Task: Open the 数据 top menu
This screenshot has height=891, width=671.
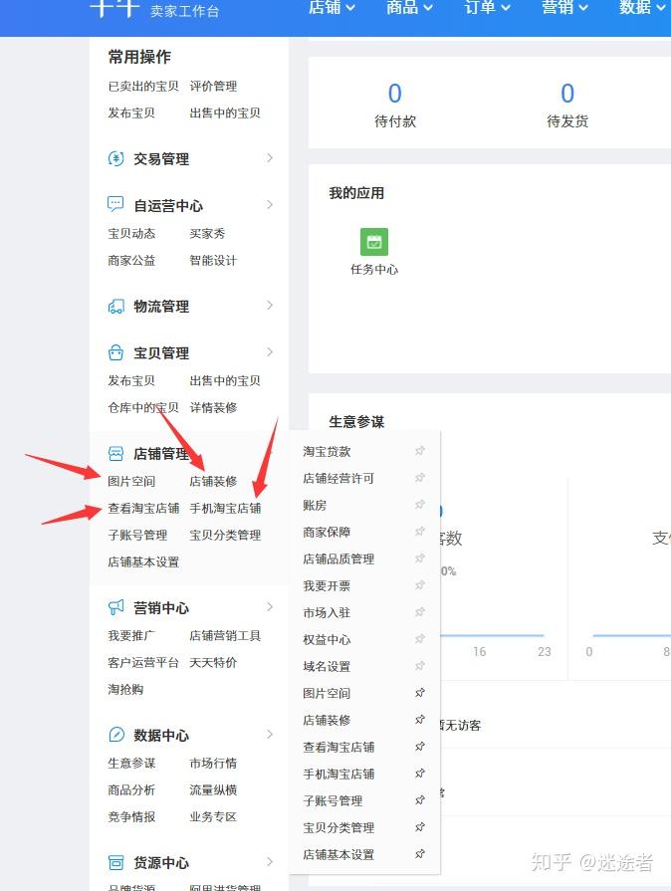Action: tap(642, 7)
